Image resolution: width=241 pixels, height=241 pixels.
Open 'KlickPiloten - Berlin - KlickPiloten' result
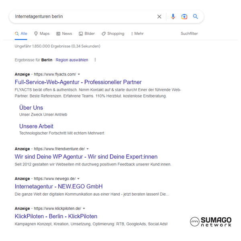click(x=56, y=216)
